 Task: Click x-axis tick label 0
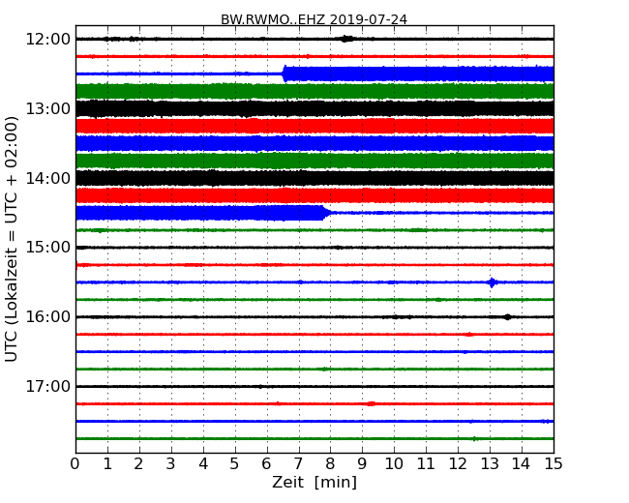pyautogui.click(x=75, y=464)
